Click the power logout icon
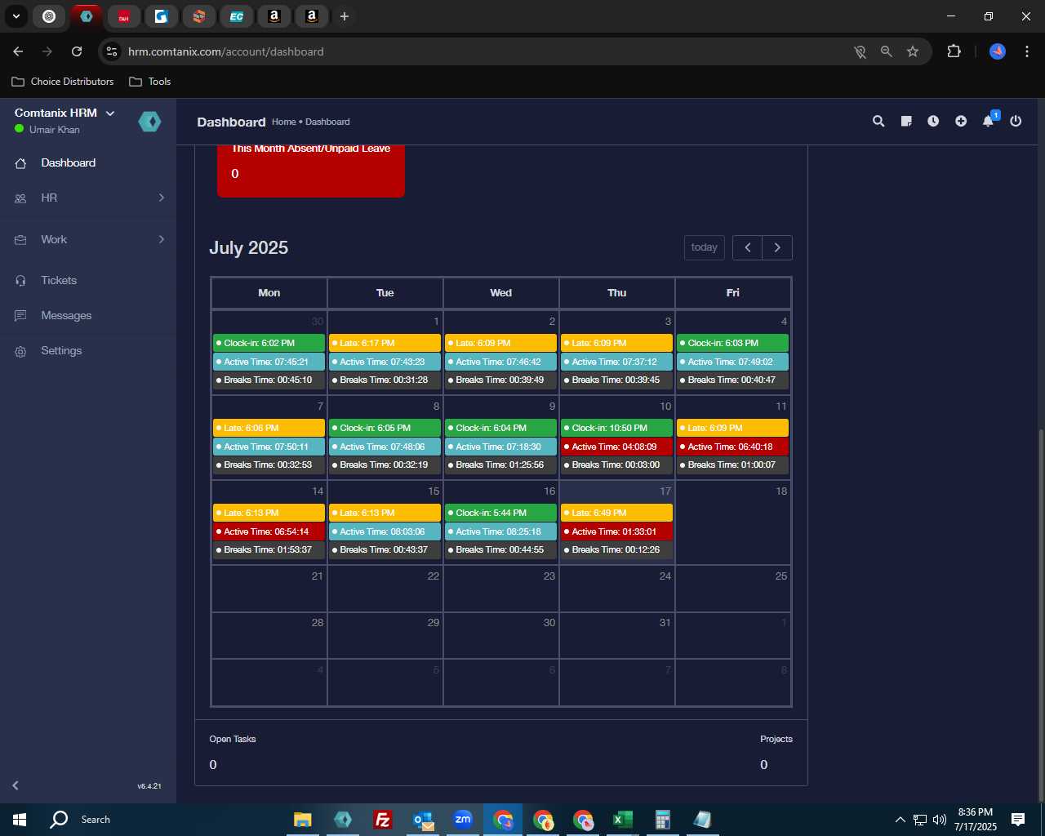The image size is (1045, 836). 1016,121
